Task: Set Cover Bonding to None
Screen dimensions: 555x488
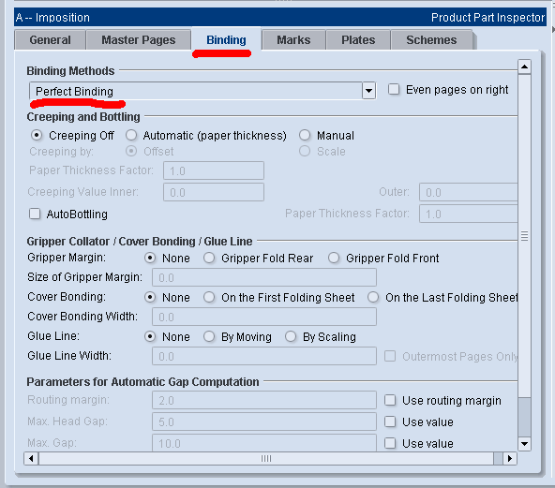Action: [x=150, y=297]
